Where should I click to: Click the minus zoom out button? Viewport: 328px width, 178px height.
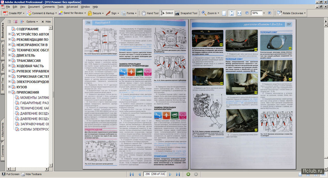coord(247,13)
